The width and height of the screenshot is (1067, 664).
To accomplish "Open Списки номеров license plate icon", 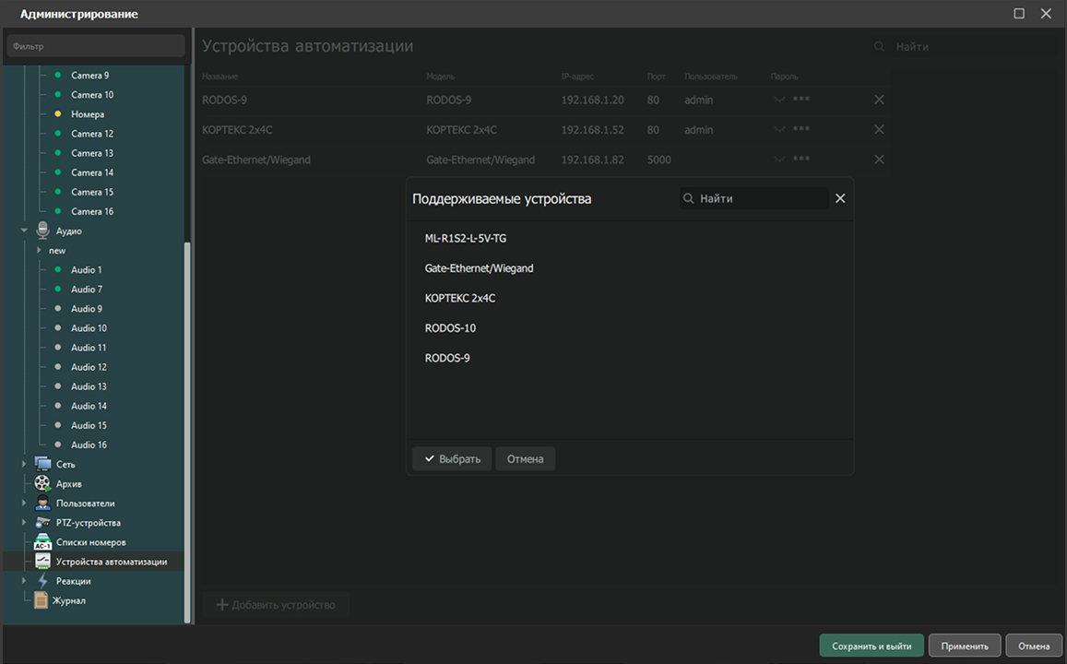I will [x=42, y=542].
